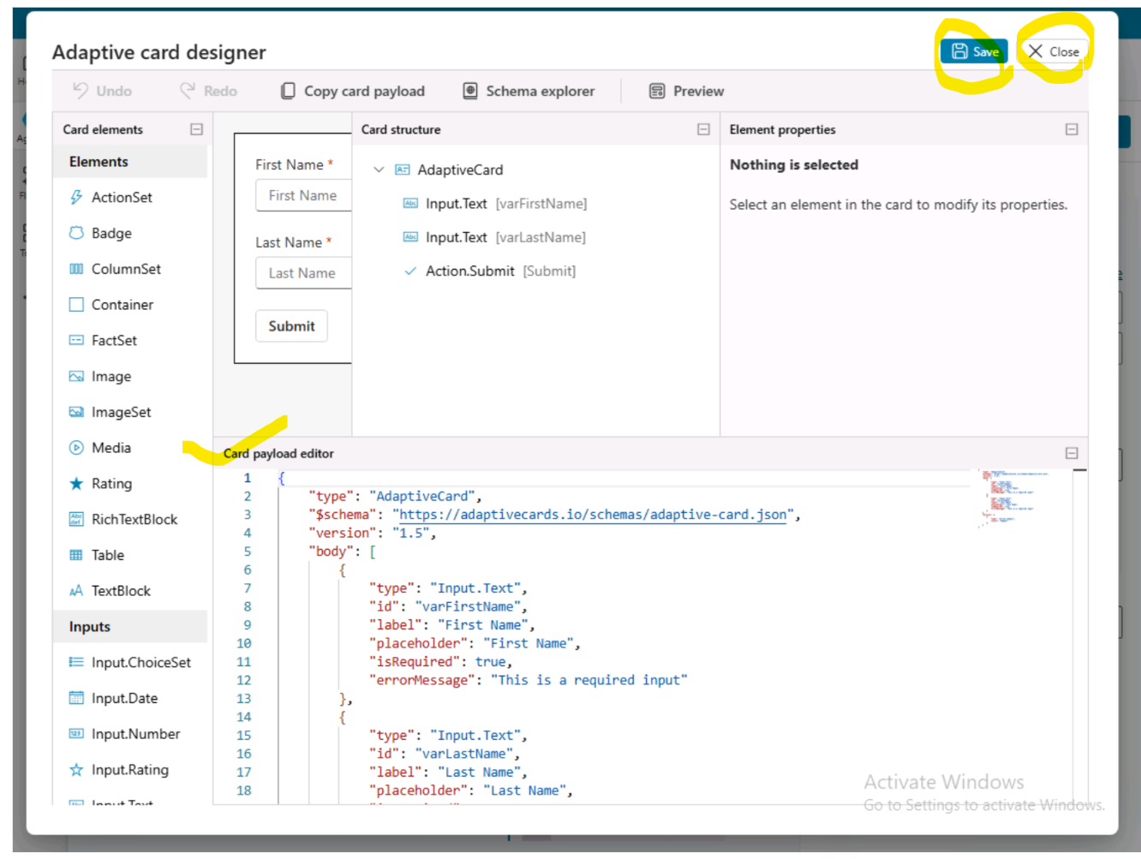
Task: Pick the ColumnSet element icon
Action: [76, 269]
